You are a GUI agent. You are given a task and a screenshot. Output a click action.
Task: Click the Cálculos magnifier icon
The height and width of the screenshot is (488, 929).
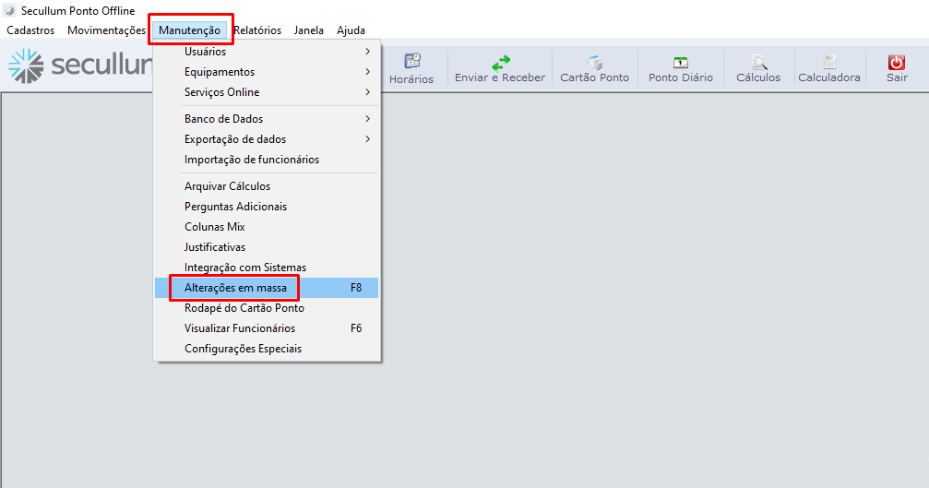(x=758, y=62)
